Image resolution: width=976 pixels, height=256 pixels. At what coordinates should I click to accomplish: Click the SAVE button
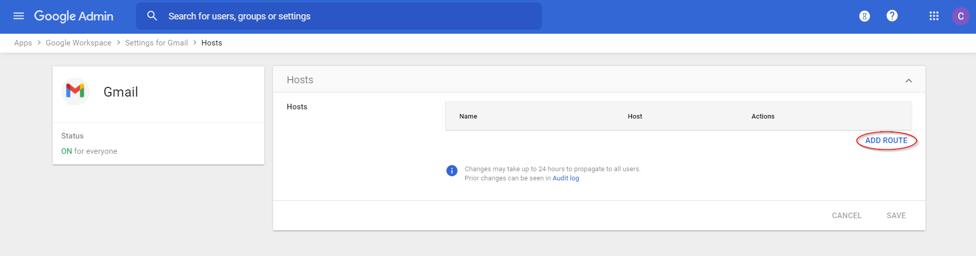[x=896, y=216]
